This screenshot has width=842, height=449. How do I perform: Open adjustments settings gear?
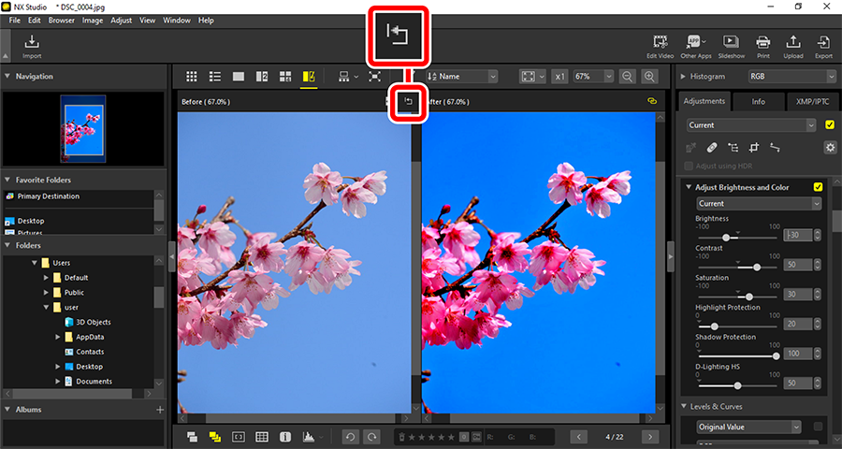tap(830, 147)
